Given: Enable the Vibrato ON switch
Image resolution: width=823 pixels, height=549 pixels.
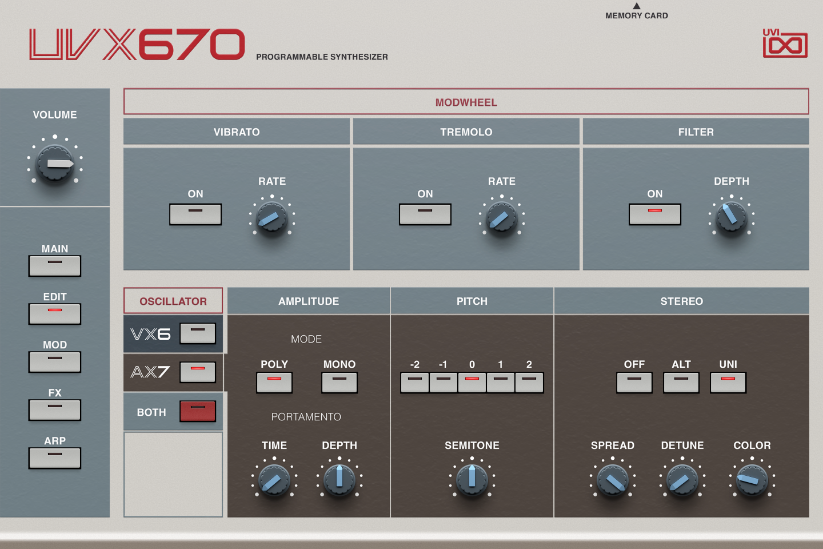Looking at the screenshot, I should [x=195, y=214].
